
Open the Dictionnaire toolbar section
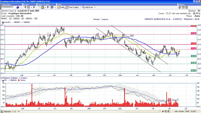(11, 5)
